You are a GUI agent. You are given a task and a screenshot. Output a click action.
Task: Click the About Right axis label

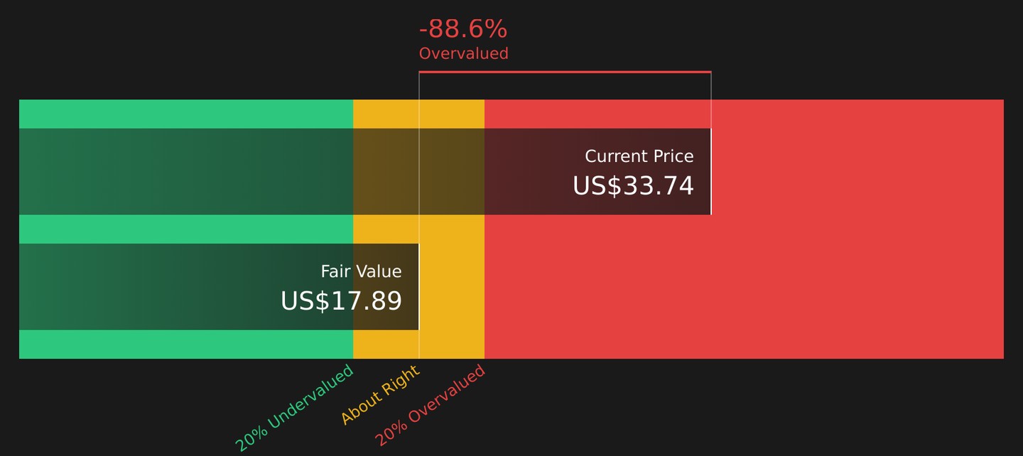click(380, 394)
